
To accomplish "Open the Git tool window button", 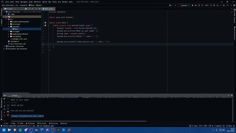I will tap(6, 123).
